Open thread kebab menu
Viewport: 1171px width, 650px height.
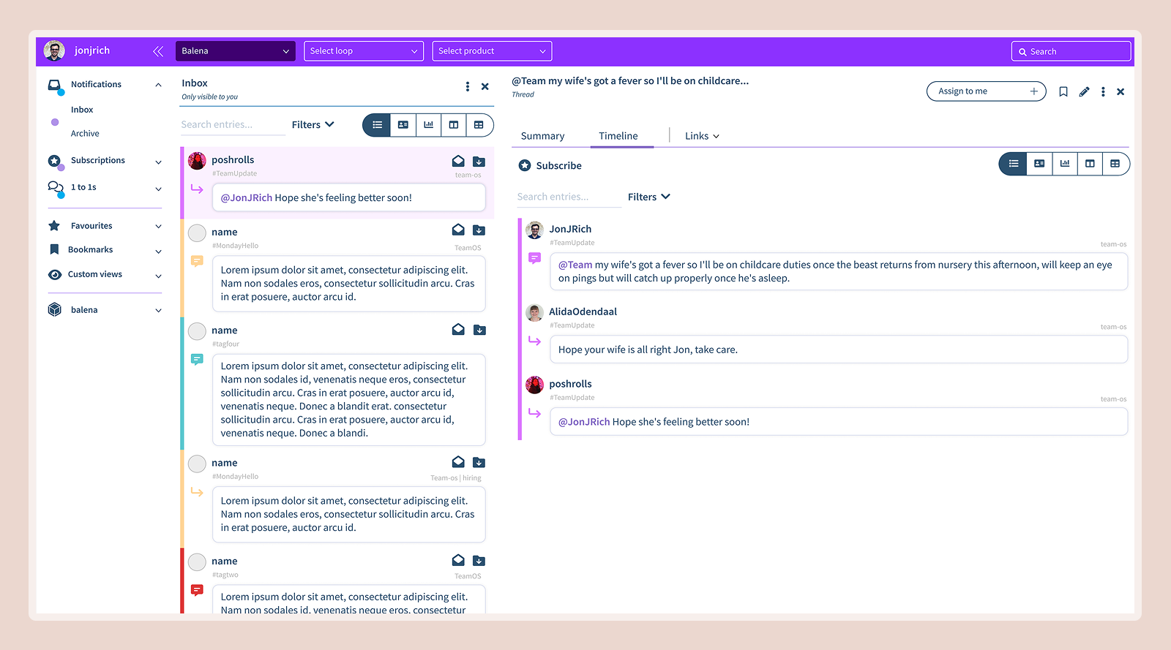tap(1103, 91)
